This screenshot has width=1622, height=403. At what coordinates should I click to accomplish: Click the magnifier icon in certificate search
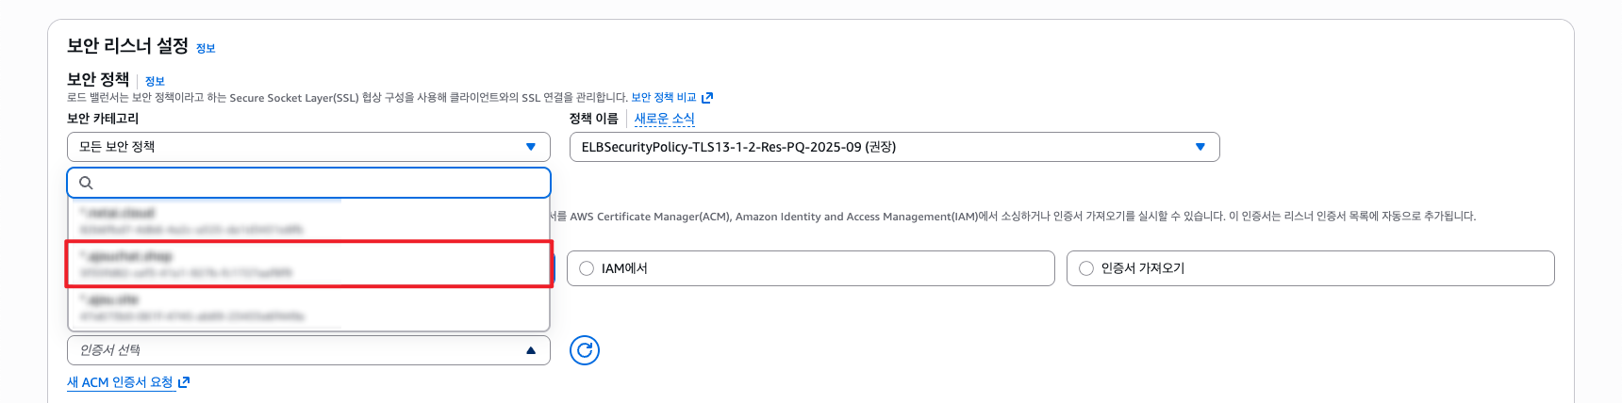[86, 183]
